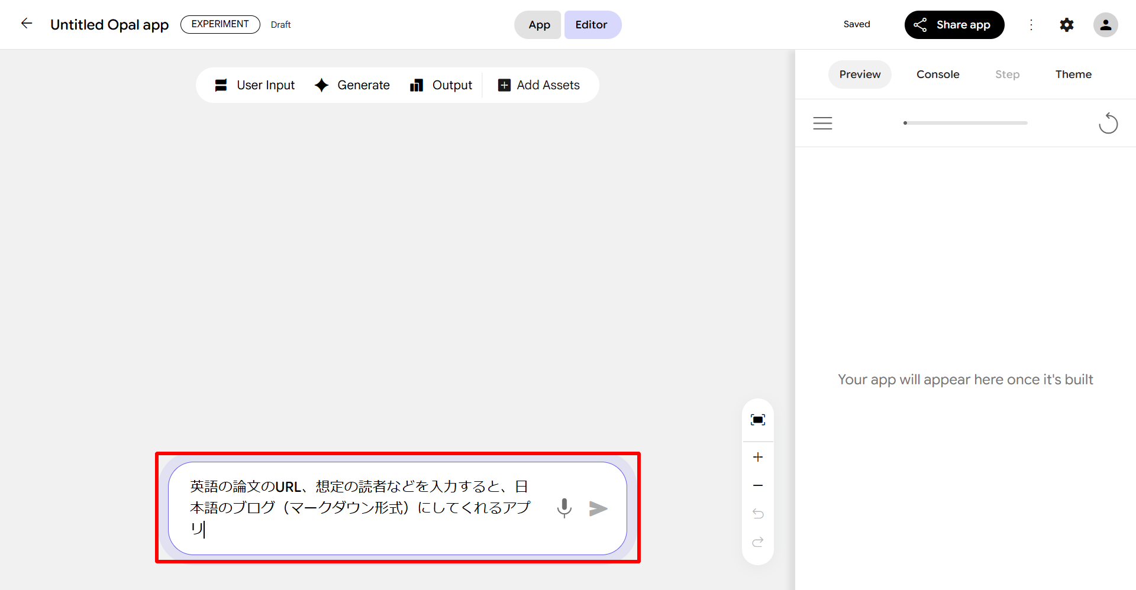Viewport: 1136px width, 590px height.
Task: Click into the app description text field
Action: (360, 507)
